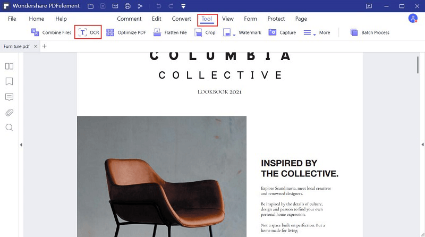The height and width of the screenshot is (237, 425).
Task: Open the OCR tool
Action: tap(88, 32)
